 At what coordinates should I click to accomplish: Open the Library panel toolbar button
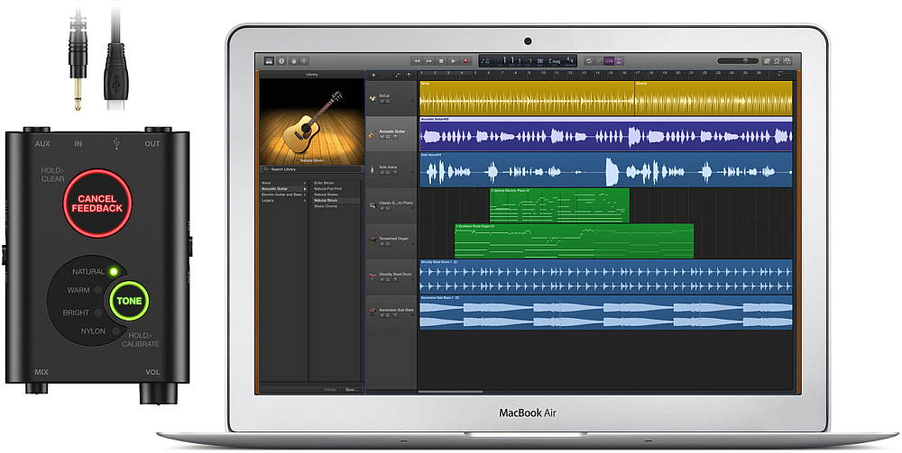(x=268, y=60)
